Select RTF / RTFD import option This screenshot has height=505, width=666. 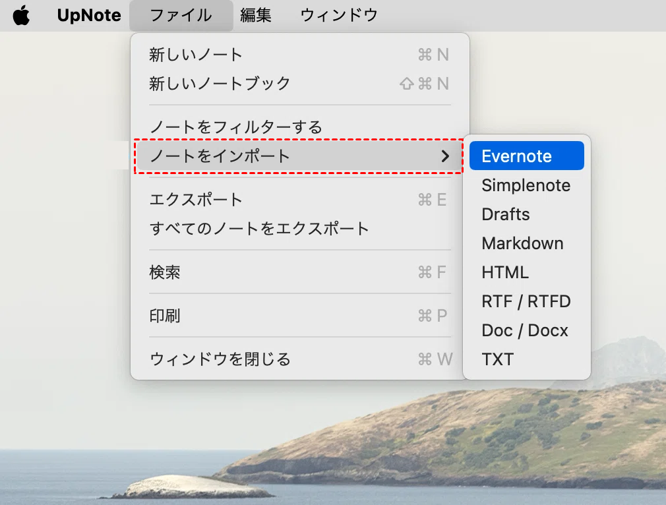[527, 301]
